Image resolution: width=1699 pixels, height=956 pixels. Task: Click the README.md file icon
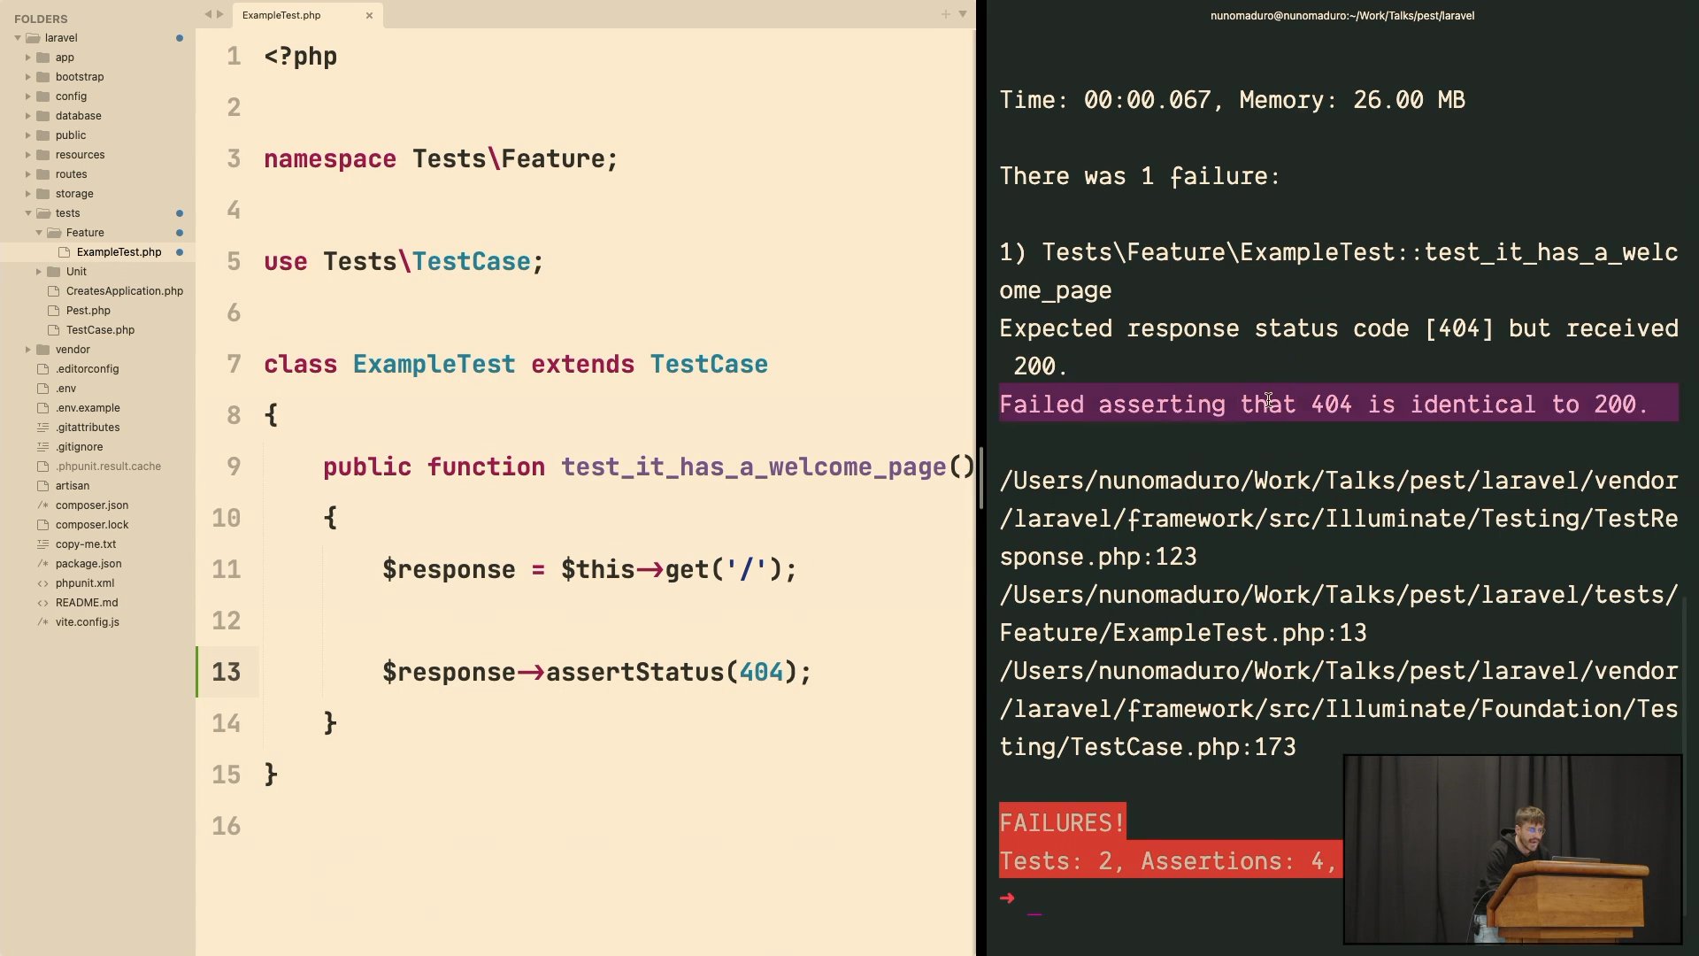pos(42,603)
